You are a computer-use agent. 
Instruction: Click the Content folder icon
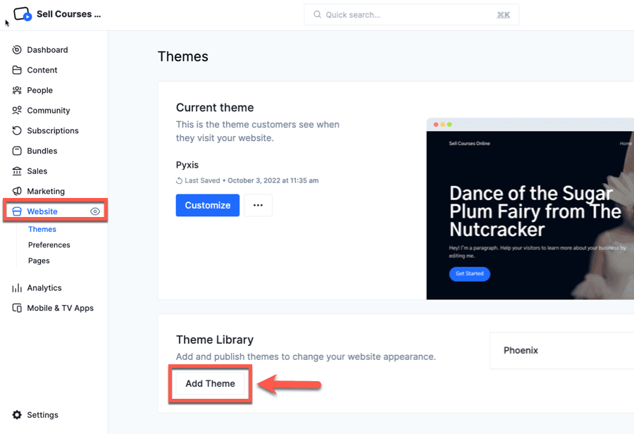click(17, 70)
